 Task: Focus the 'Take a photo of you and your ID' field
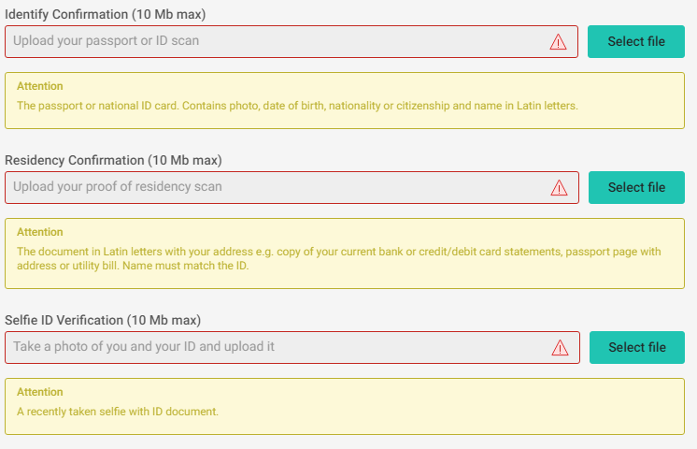pyautogui.click(x=292, y=347)
